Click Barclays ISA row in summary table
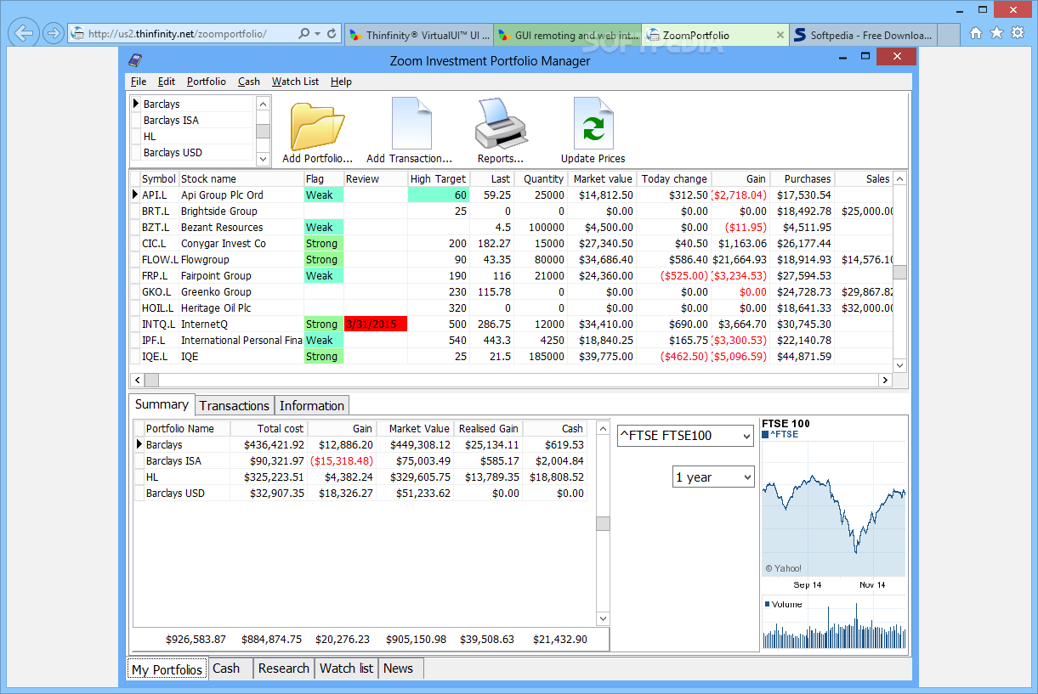This screenshot has width=1038, height=694. click(x=360, y=460)
